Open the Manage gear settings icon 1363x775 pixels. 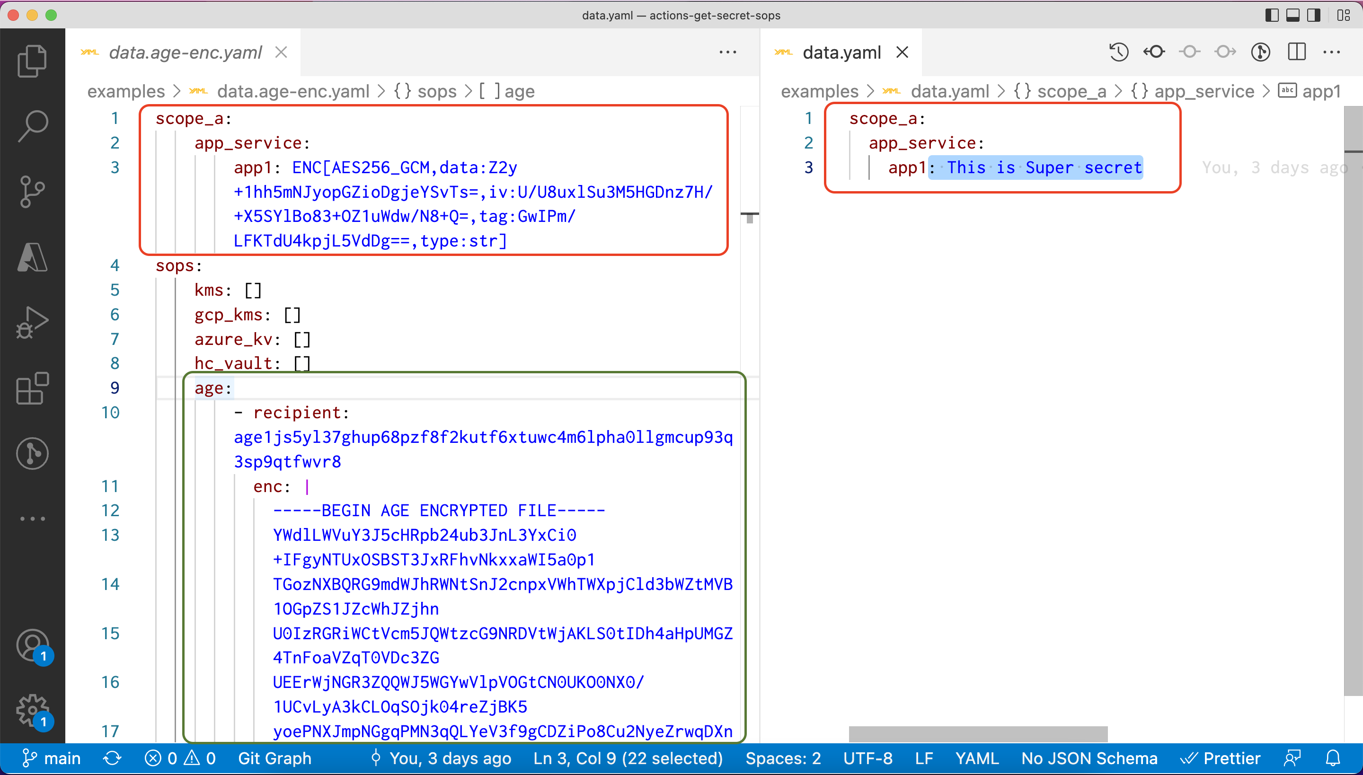point(33,710)
